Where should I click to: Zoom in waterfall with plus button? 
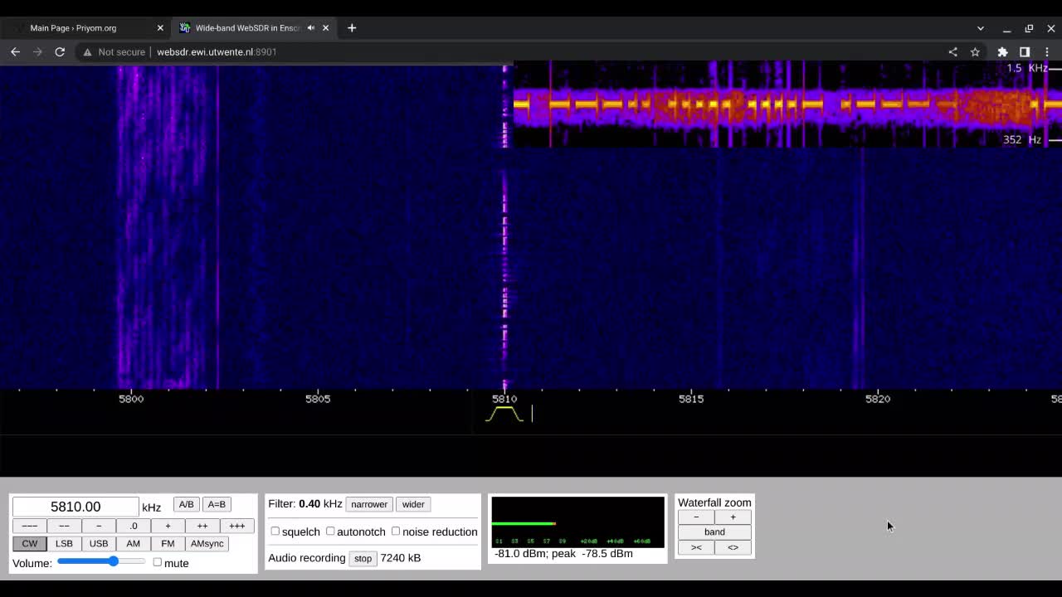(x=733, y=517)
